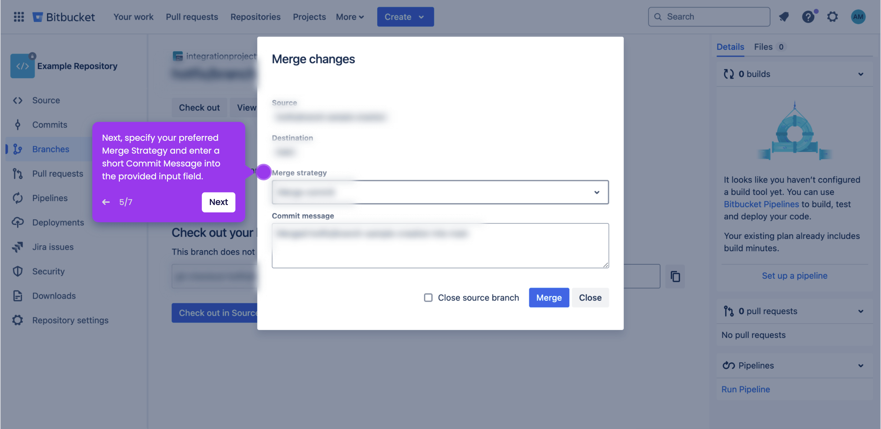Screen dimensions: 881x429
Task: Click the integrationproject project icon
Action: point(177,56)
